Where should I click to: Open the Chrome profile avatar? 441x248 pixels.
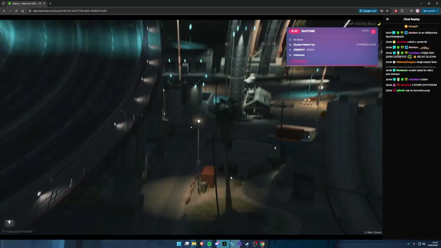tap(418, 11)
